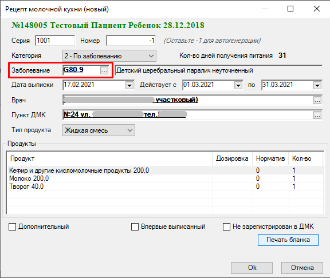Tick the Не зарегистрирован в ДМК checkbox

[226, 227]
